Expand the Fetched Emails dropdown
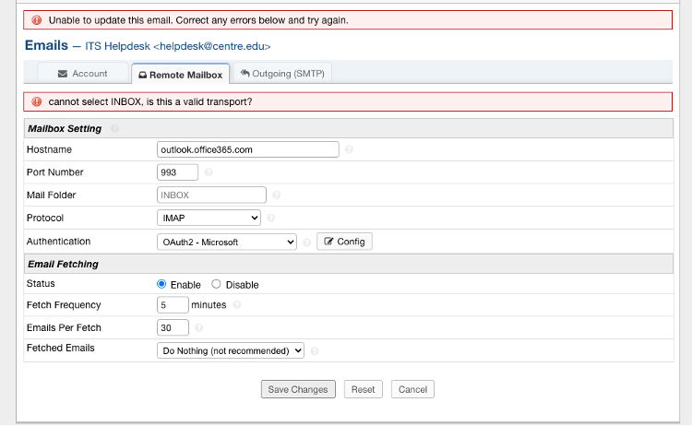Screen dimensions: 692x426 231,350
